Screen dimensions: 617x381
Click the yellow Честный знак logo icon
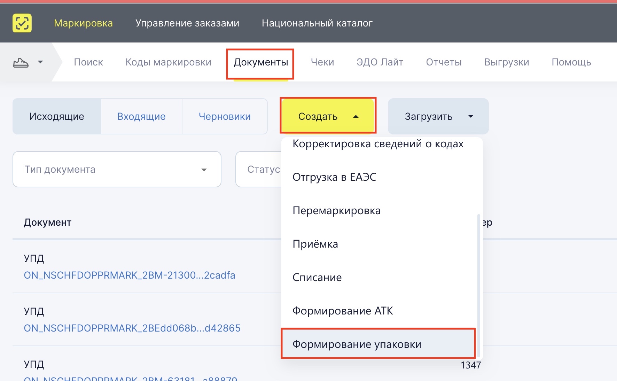click(22, 23)
